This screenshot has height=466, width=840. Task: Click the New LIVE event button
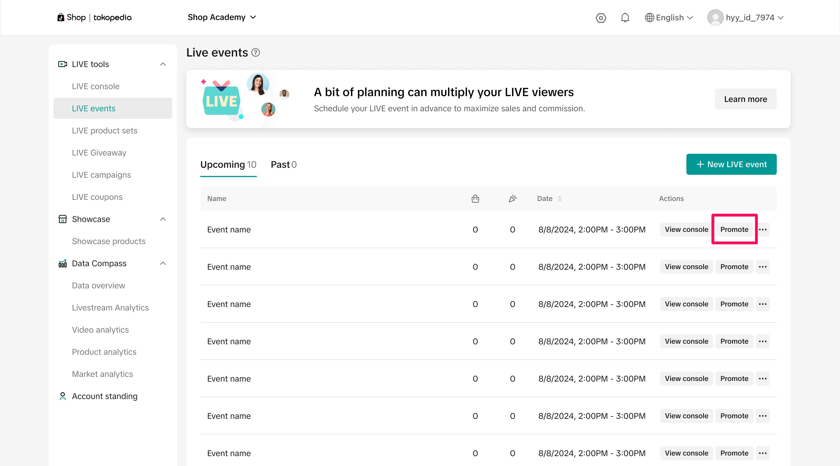coord(731,164)
